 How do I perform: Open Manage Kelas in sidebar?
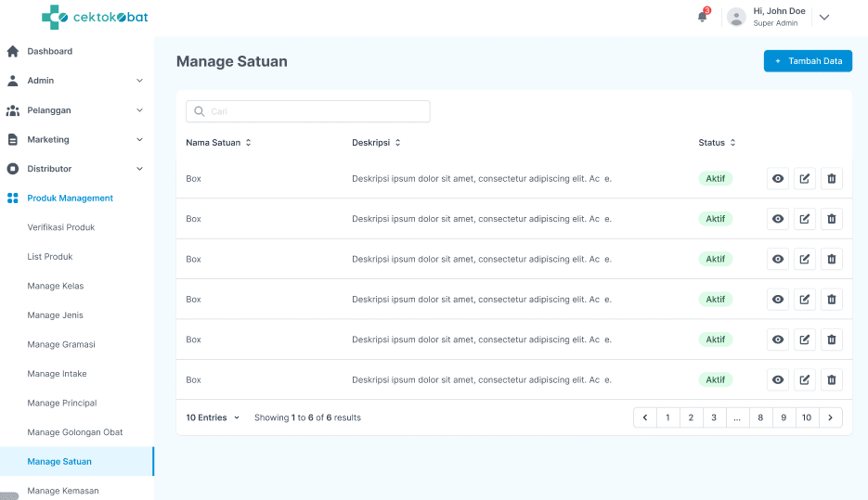click(x=56, y=286)
